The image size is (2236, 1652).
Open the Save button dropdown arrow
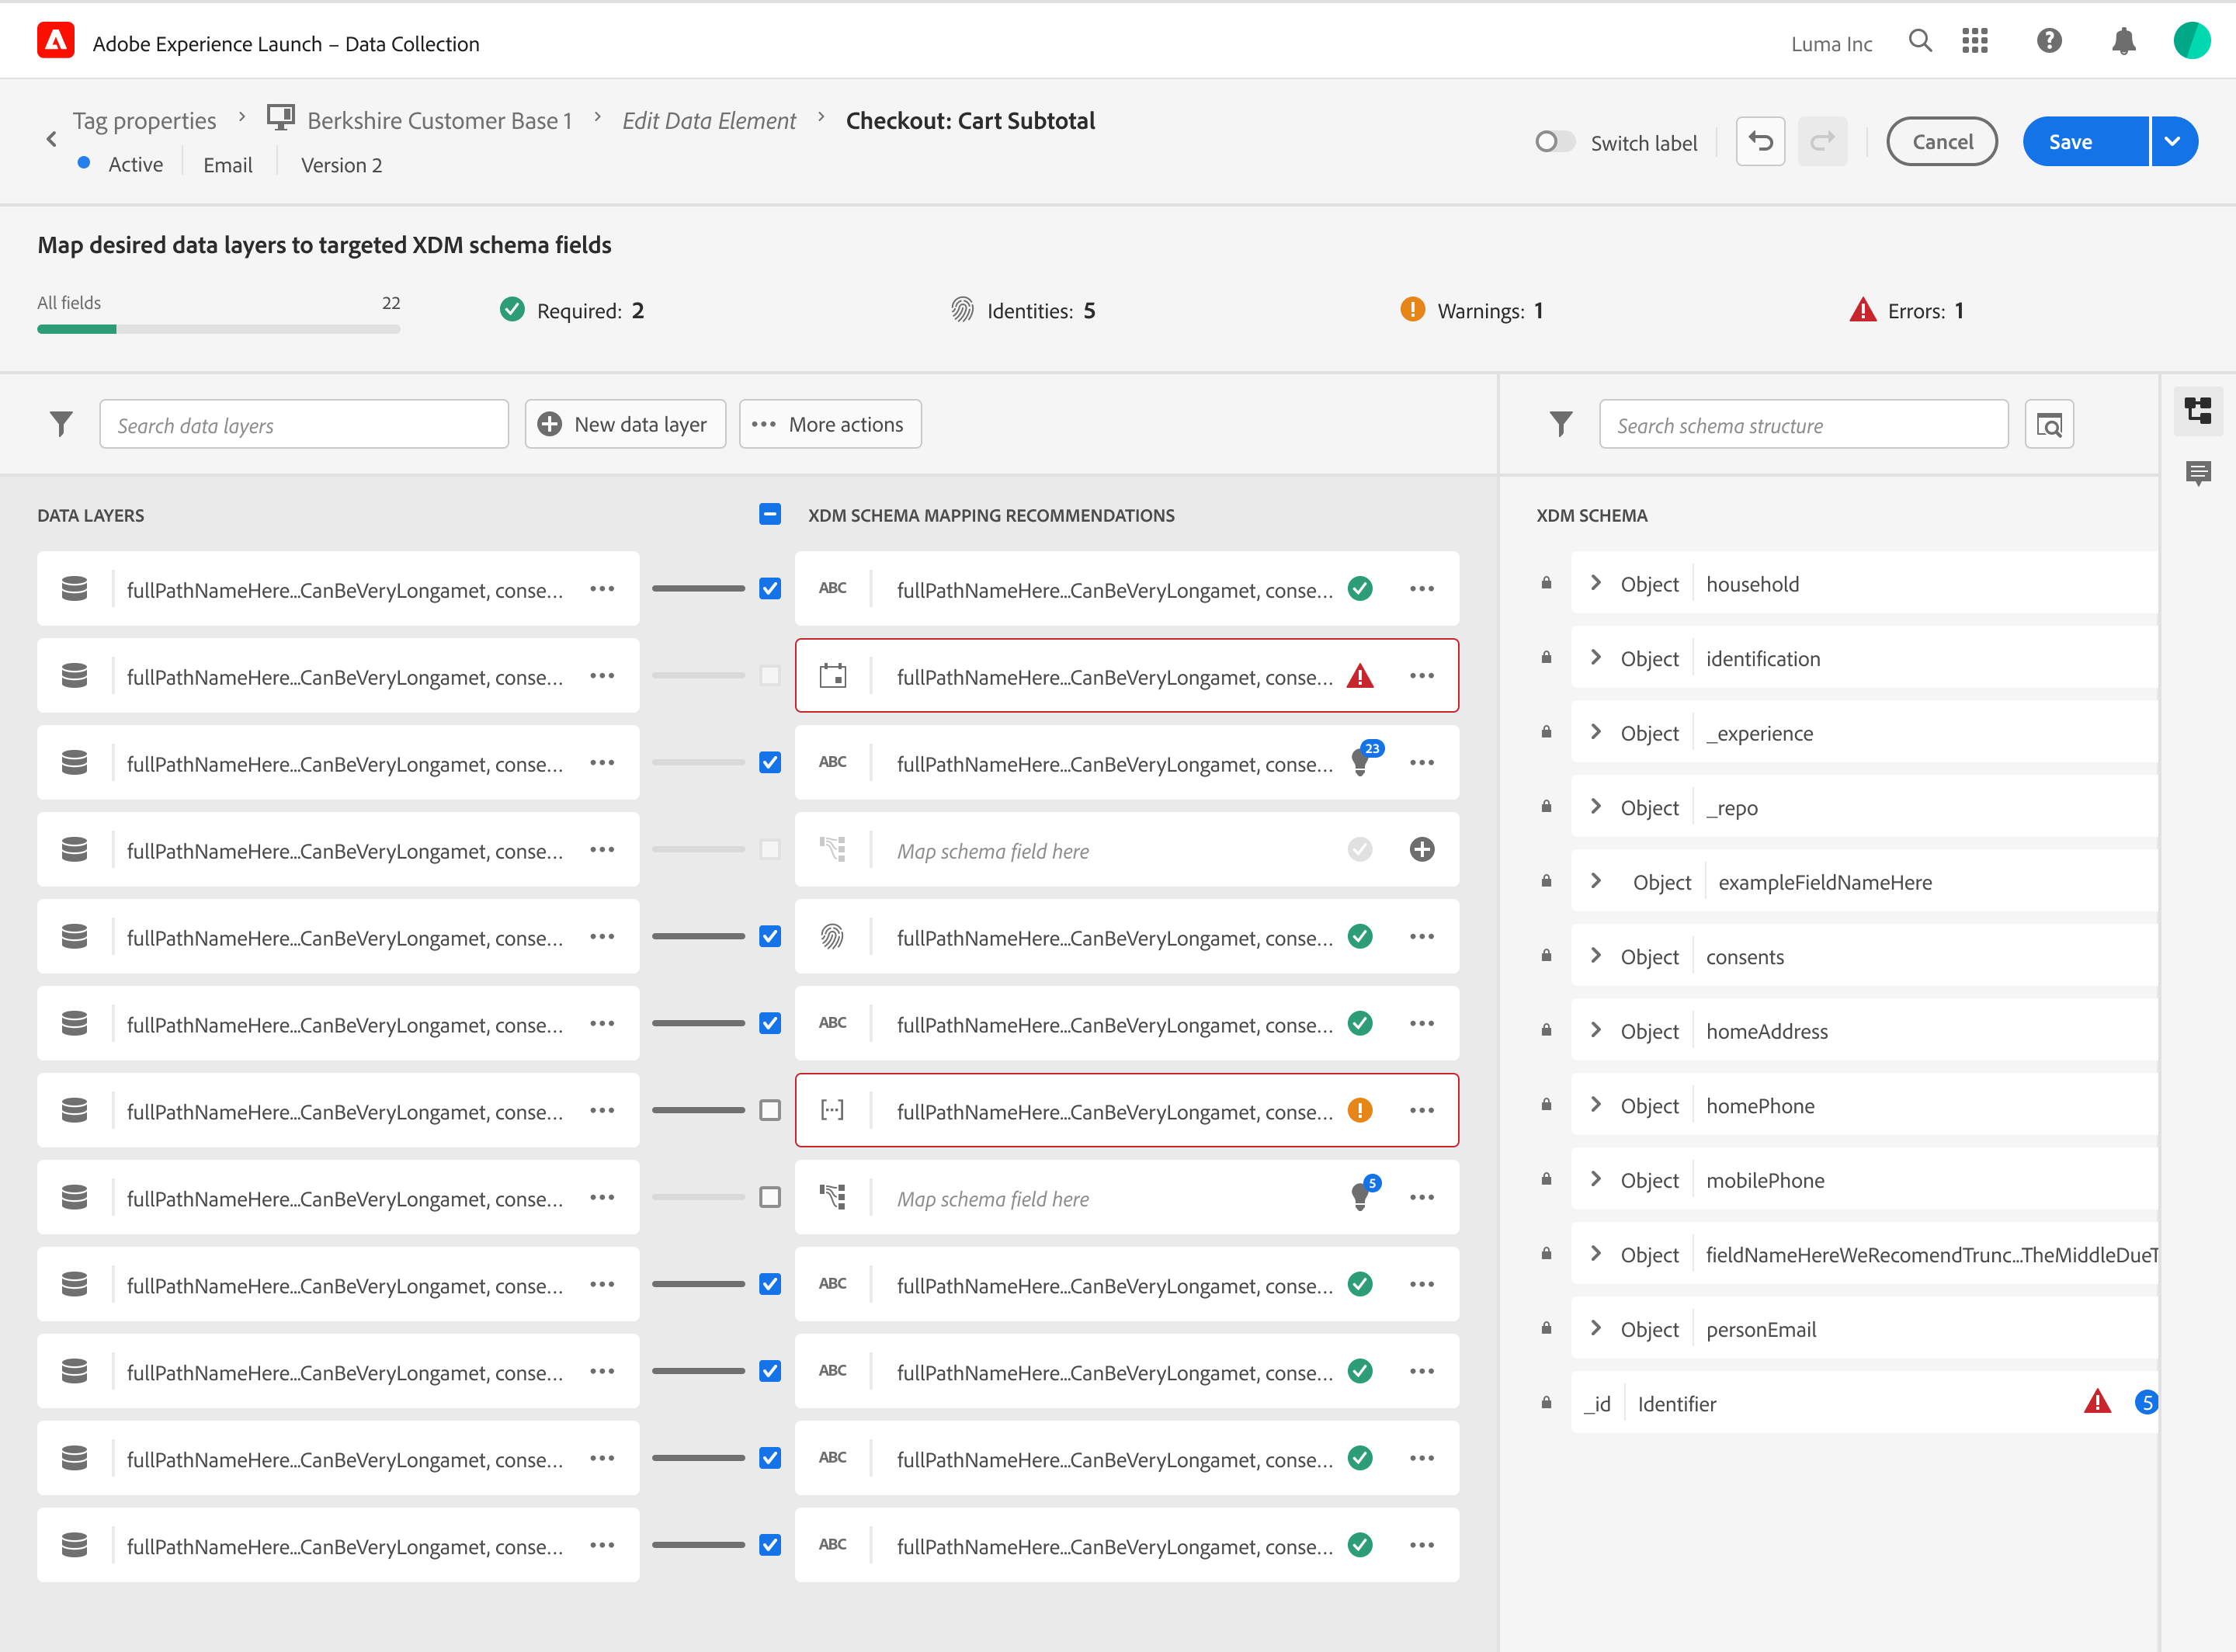coord(2173,142)
